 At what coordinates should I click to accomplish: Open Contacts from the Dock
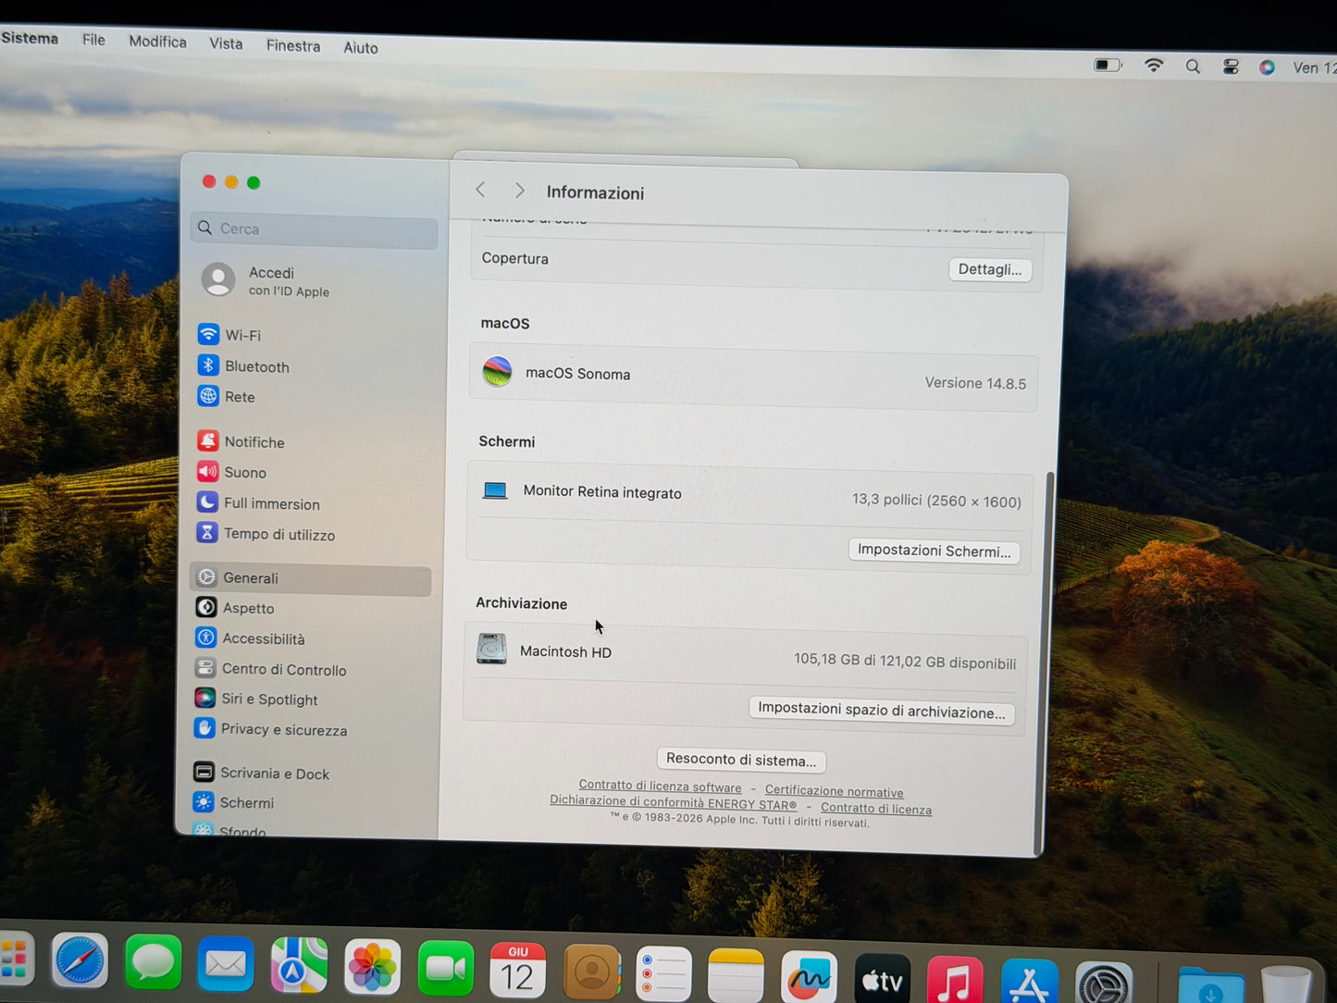(x=591, y=973)
